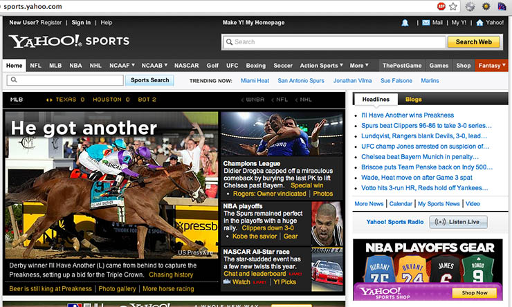
Task: Open the Action Sports dropdown
Action: (322, 65)
